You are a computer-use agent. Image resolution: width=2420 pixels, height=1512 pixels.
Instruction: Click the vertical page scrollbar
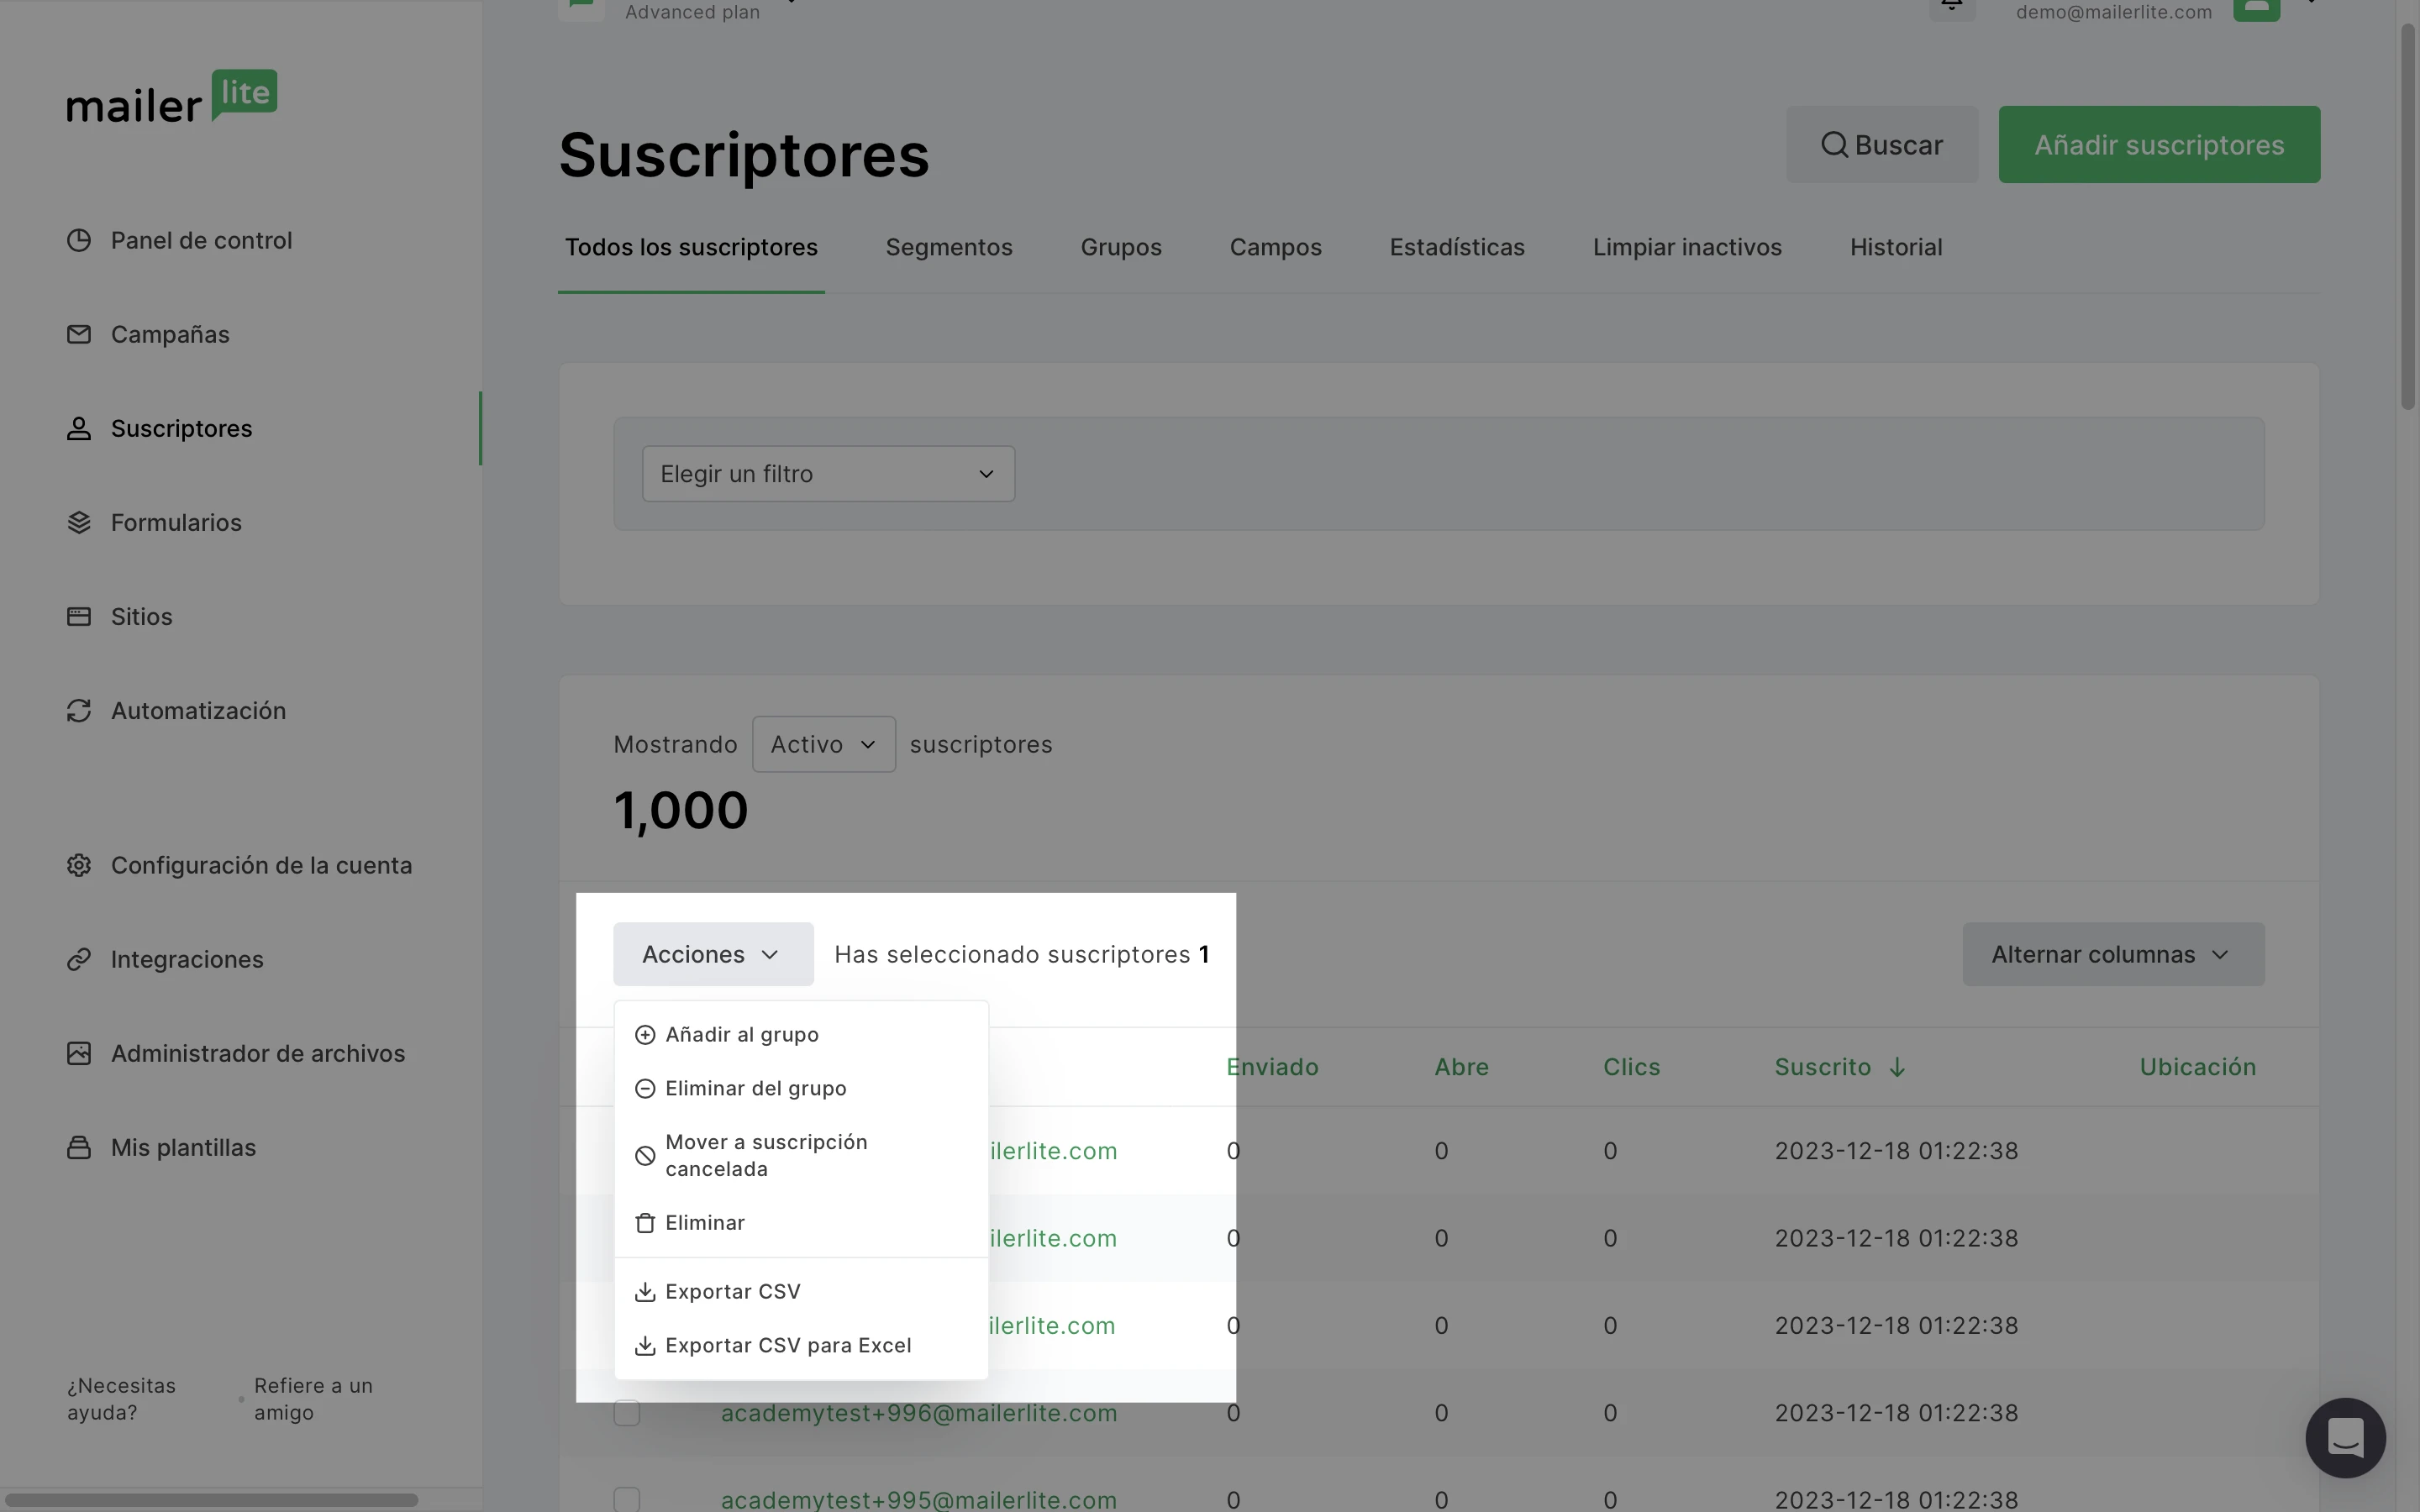point(2408,216)
